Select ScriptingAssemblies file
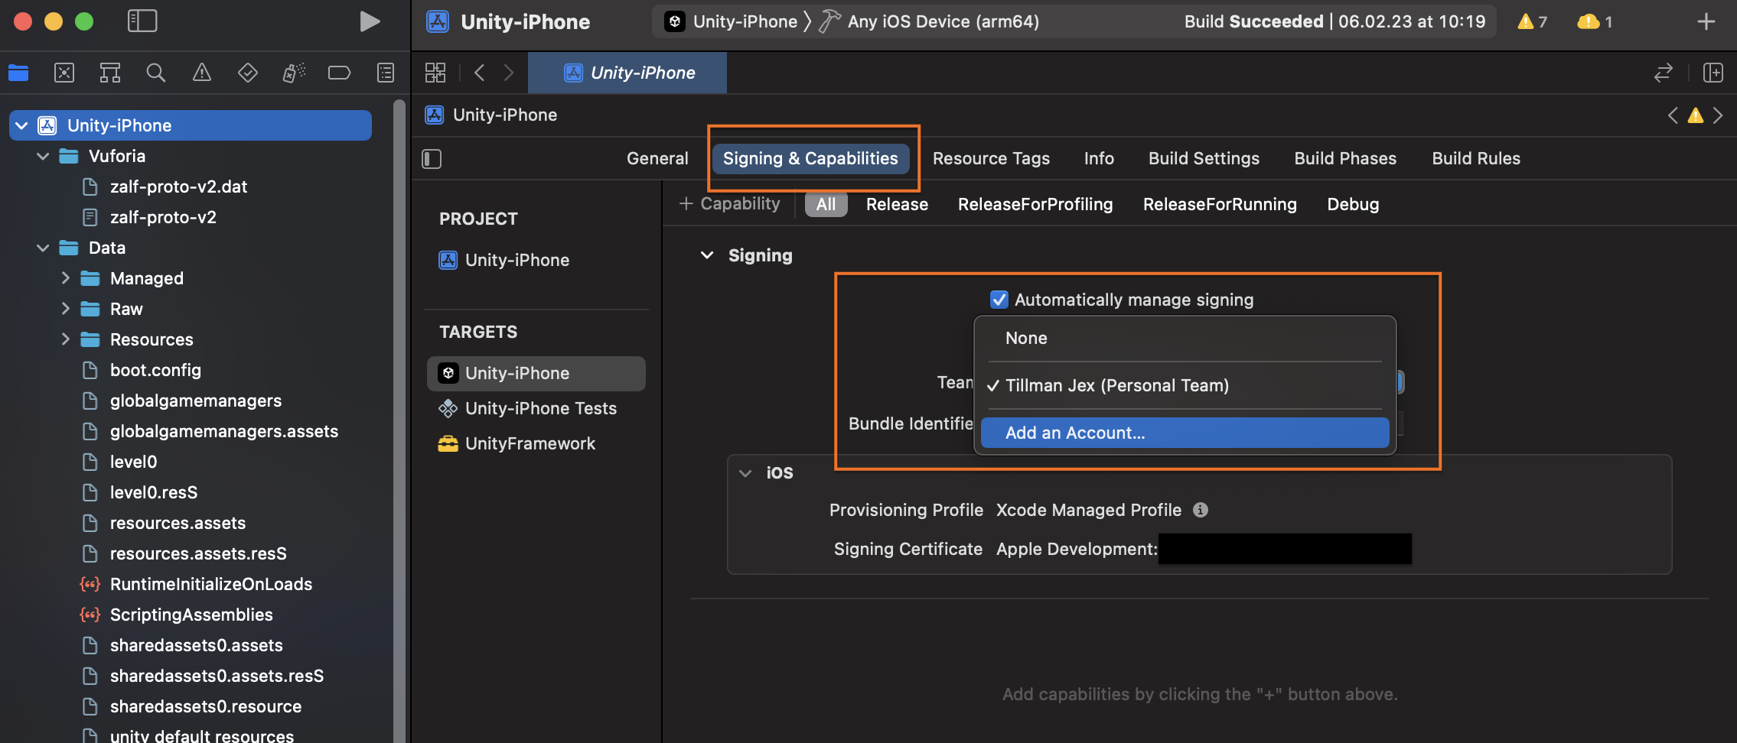Image resolution: width=1737 pixels, height=743 pixels. point(191,615)
